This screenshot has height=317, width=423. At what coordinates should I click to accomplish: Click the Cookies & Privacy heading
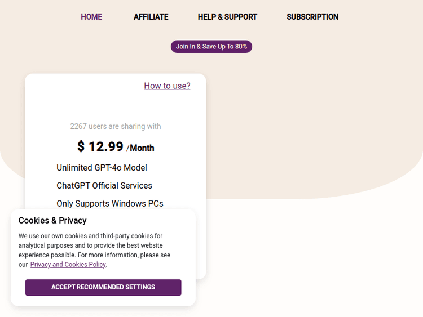coord(52,221)
